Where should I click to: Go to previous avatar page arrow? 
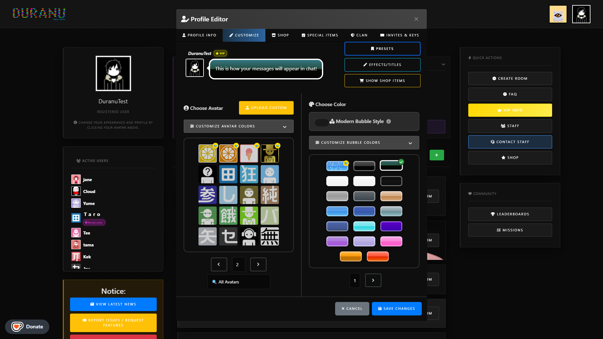coord(219,264)
